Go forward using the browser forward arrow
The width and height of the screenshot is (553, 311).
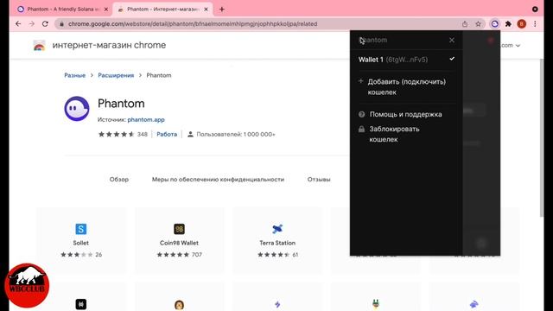32,23
